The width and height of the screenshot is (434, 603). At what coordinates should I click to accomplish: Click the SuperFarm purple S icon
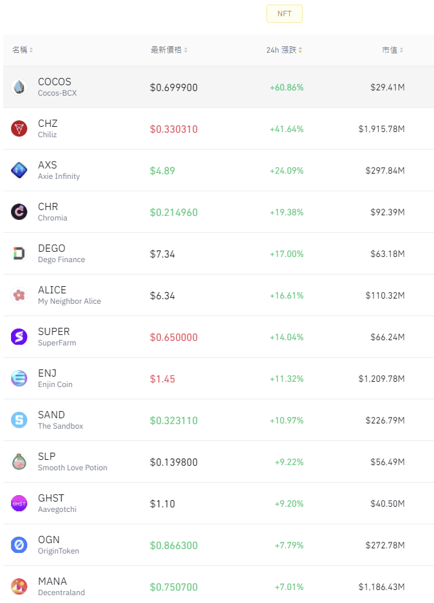pos(19,337)
